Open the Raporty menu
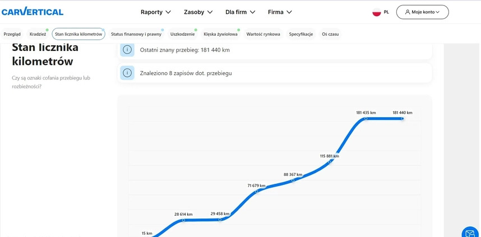Screen dimensions: 481x237 pyautogui.click(x=155, y=12)
